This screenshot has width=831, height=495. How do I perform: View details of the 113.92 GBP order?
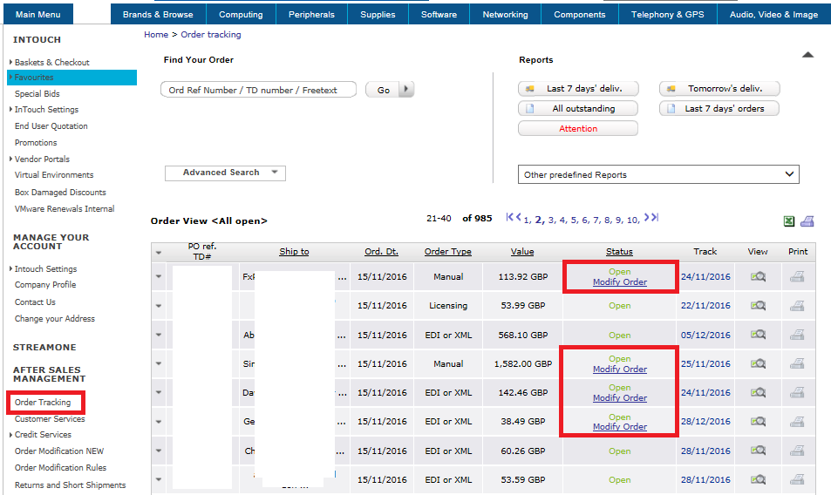click(758, 277)
